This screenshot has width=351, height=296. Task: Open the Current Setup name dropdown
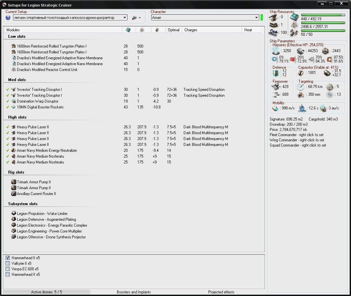[125, 18]
